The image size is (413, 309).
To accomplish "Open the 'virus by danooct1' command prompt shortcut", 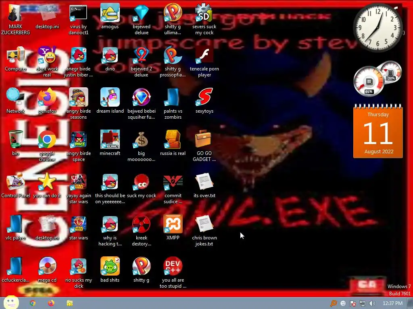I will point(79,19).
